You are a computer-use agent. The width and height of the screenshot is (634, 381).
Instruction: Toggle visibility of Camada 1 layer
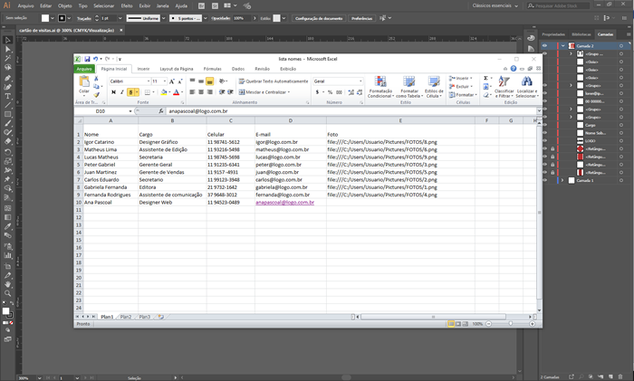click(544, 180)
